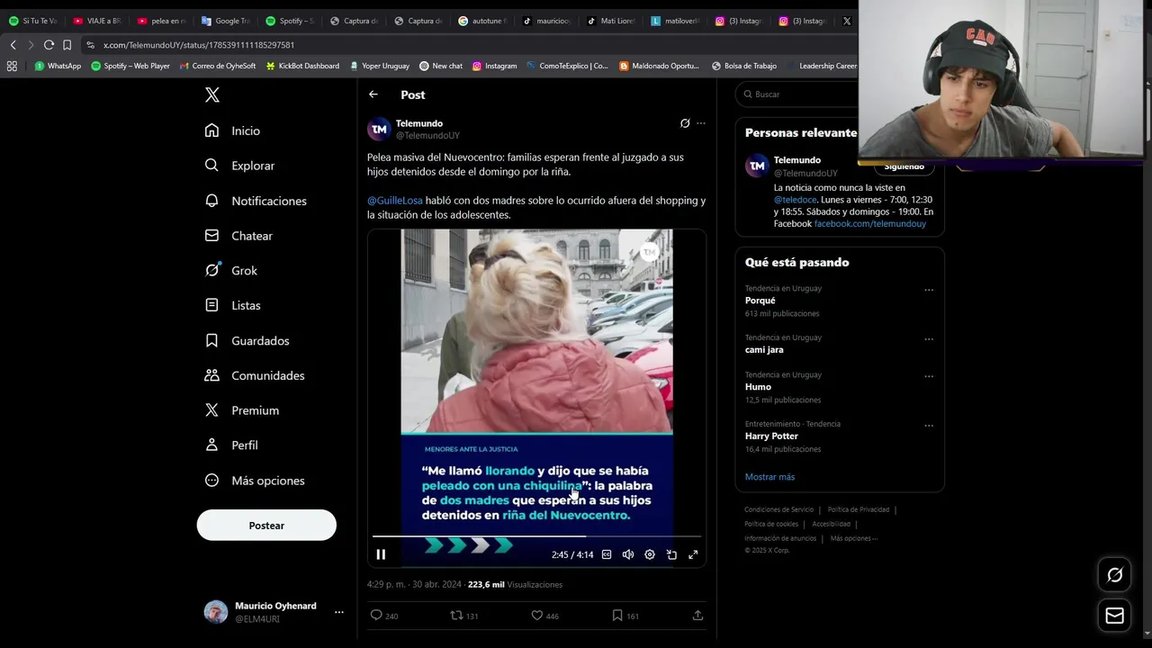Click the browser address bar URL
This screenshot has height=648, width=1152.
199,45
